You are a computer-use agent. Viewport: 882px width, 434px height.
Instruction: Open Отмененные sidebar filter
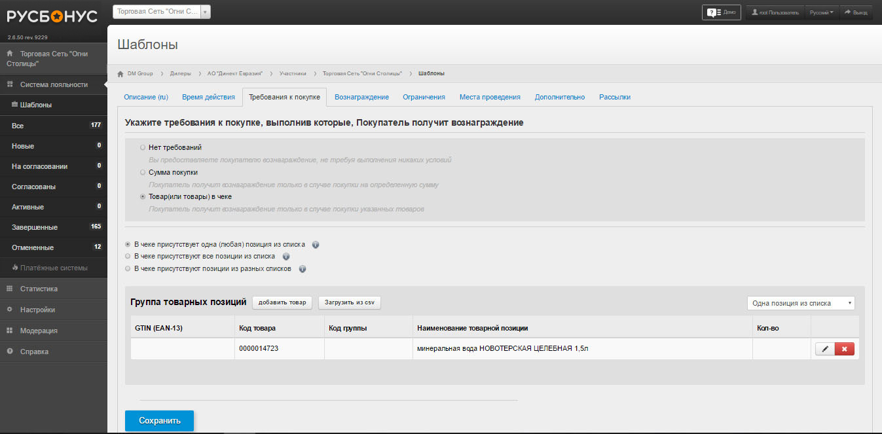coord(53,247)
